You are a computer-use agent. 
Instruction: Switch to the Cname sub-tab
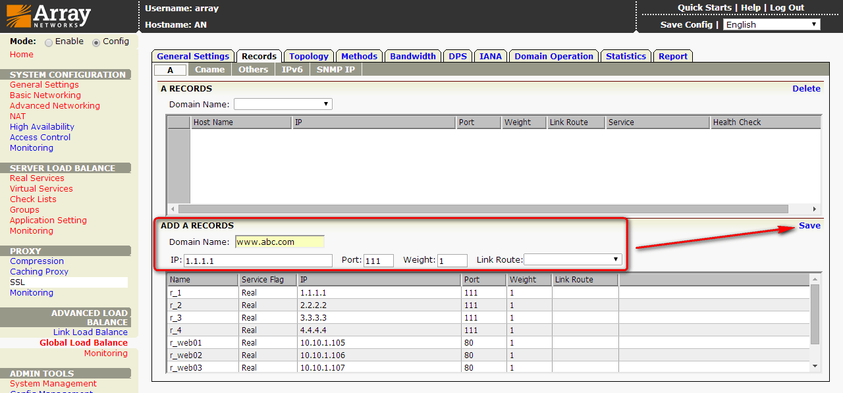pos(210,70)
